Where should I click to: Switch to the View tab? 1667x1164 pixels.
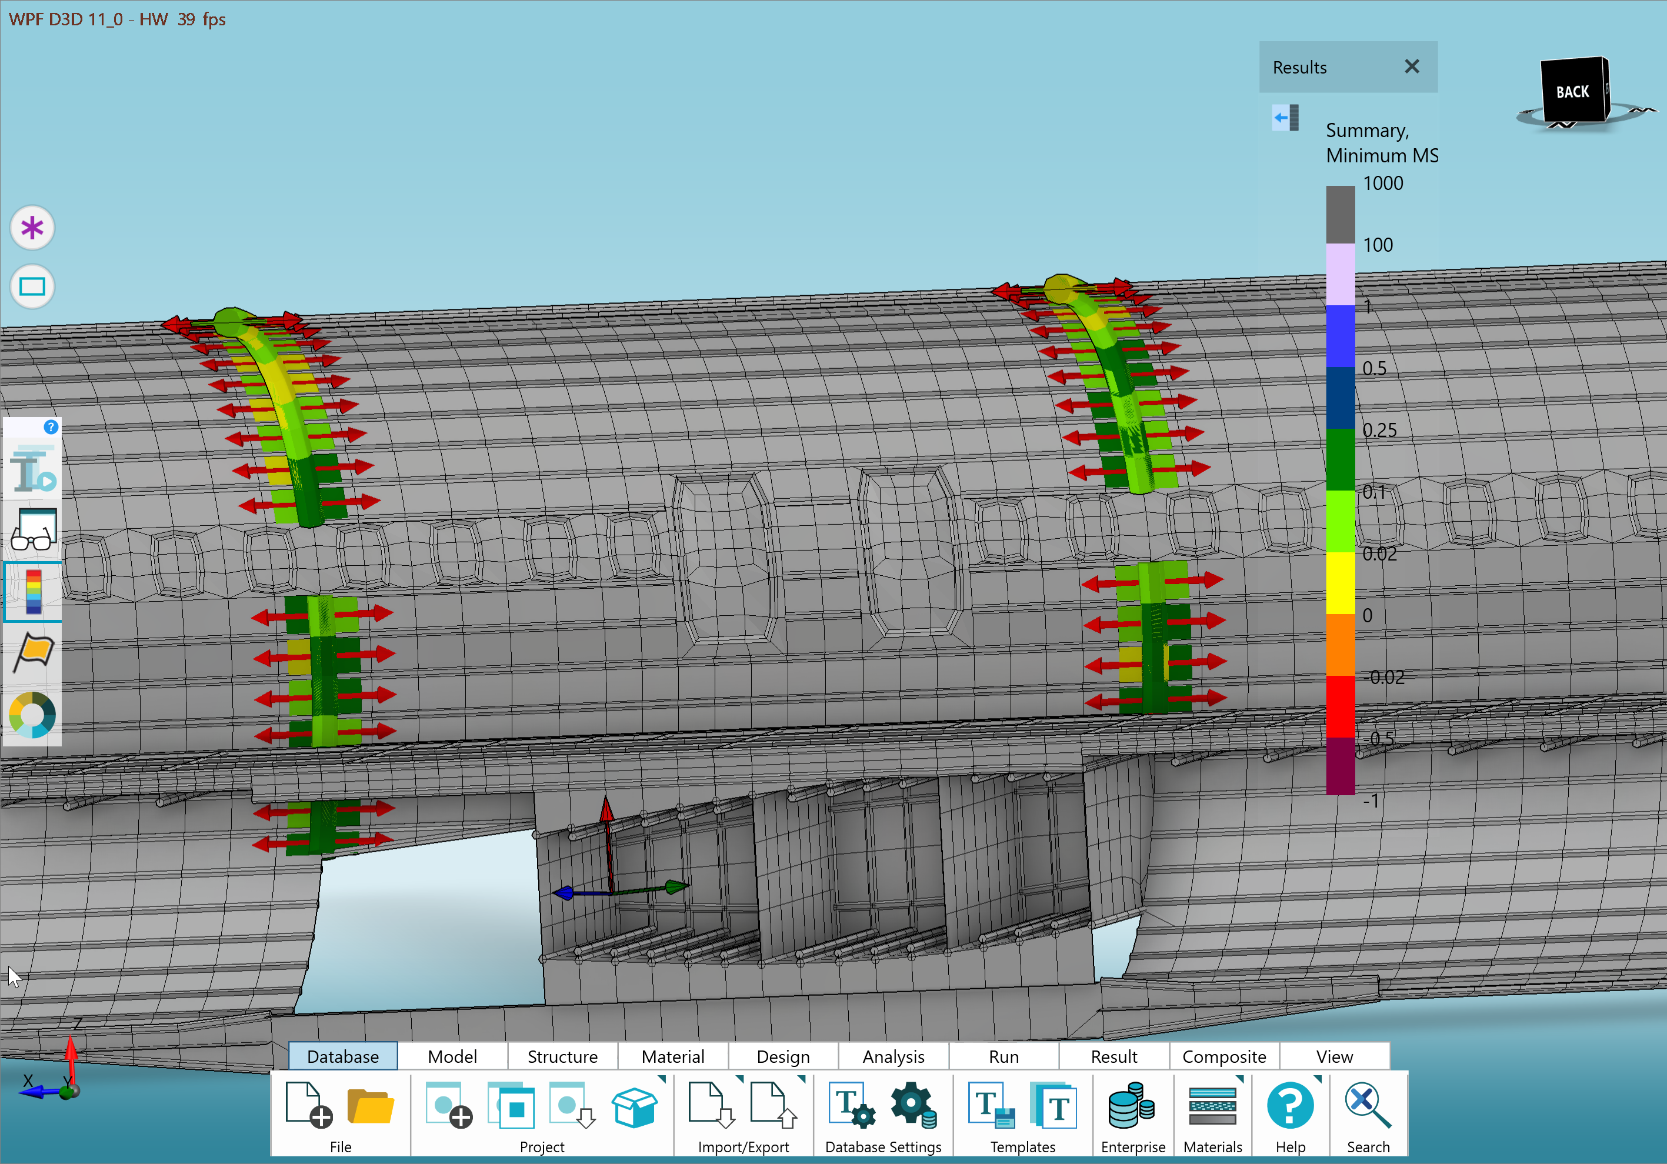[x=1335, y=1056]
